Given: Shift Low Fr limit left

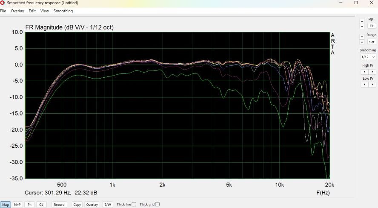Looking at the screenshot, I should coord(364,84).
